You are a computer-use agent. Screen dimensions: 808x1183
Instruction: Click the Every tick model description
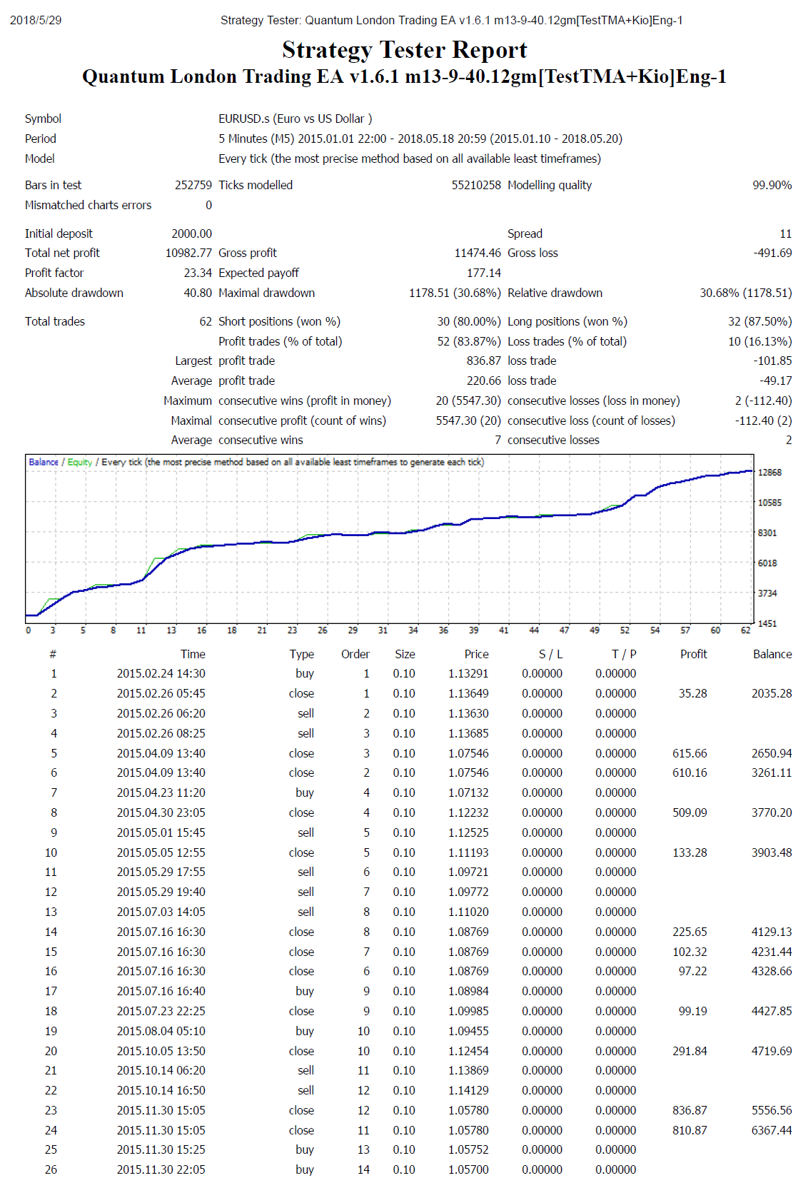point(410,158)
